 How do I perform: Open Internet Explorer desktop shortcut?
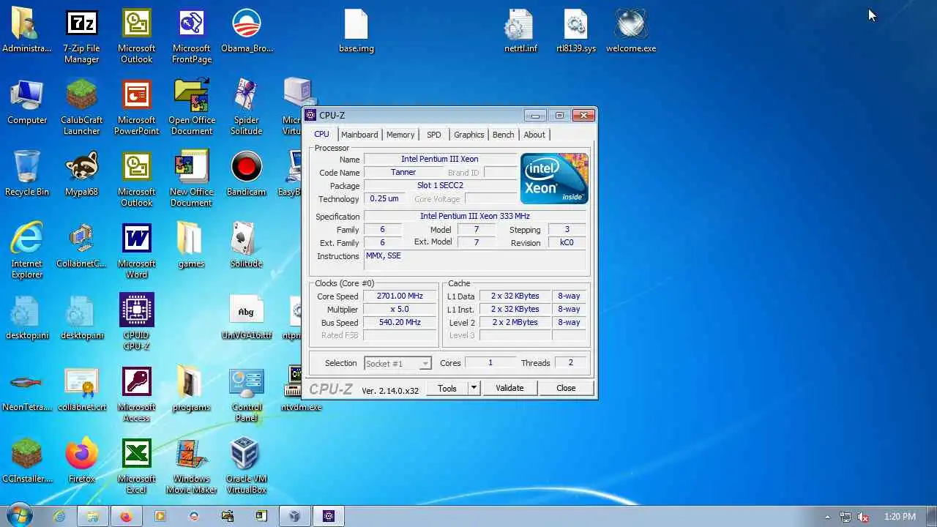pos(27,251)
